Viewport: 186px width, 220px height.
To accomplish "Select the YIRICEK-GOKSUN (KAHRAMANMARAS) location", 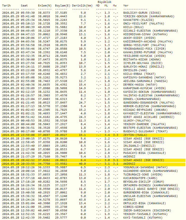I will tap(149, 17).
